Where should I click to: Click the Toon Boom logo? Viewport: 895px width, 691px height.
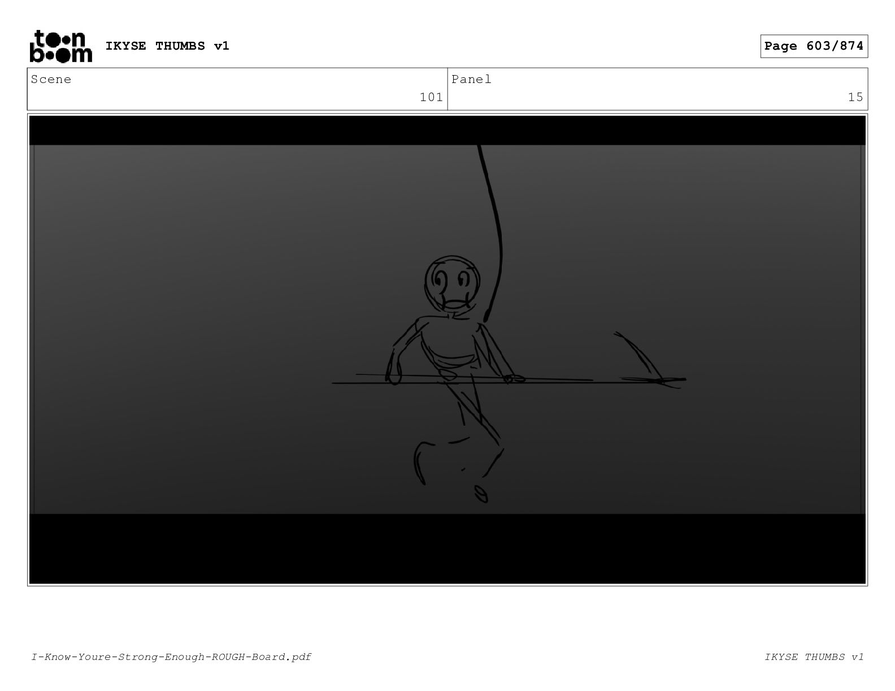(60, 46)
